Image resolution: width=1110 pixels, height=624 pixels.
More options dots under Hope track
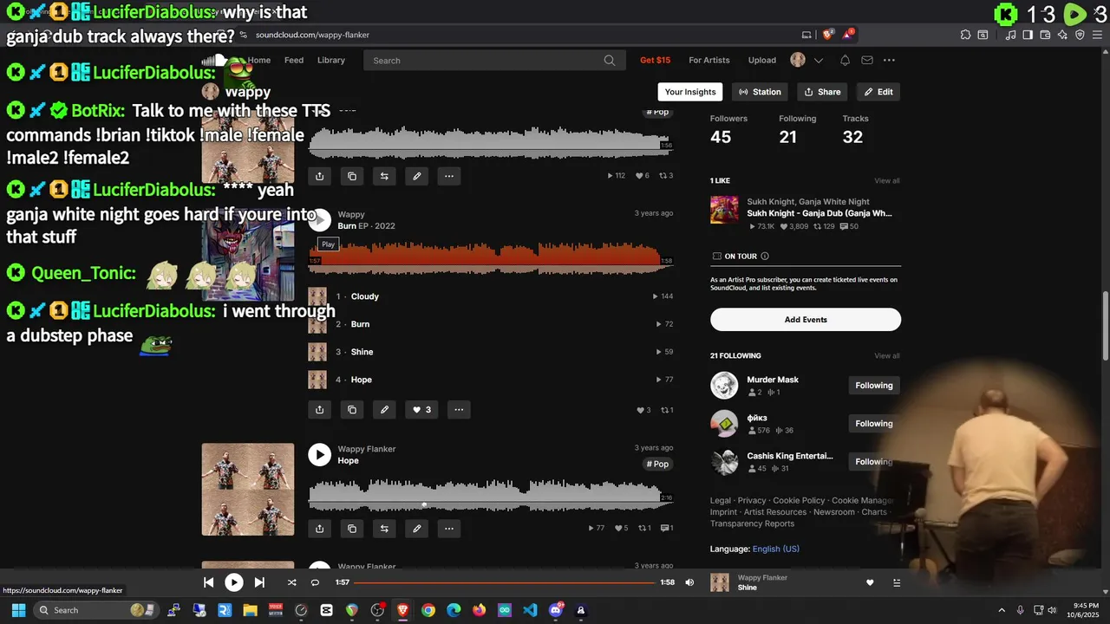tap(449, 528)
